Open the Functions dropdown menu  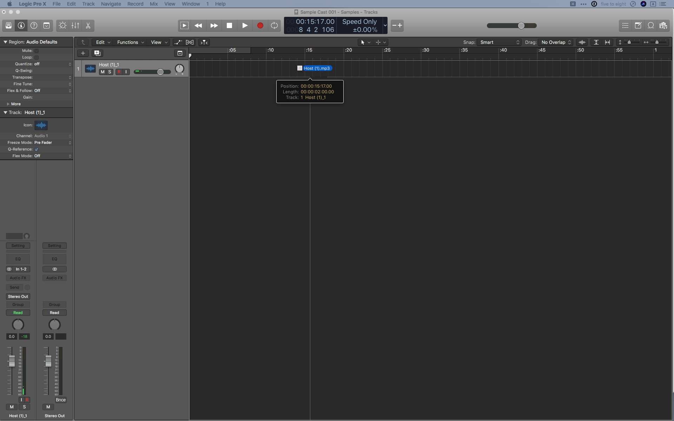coord(131,42)
